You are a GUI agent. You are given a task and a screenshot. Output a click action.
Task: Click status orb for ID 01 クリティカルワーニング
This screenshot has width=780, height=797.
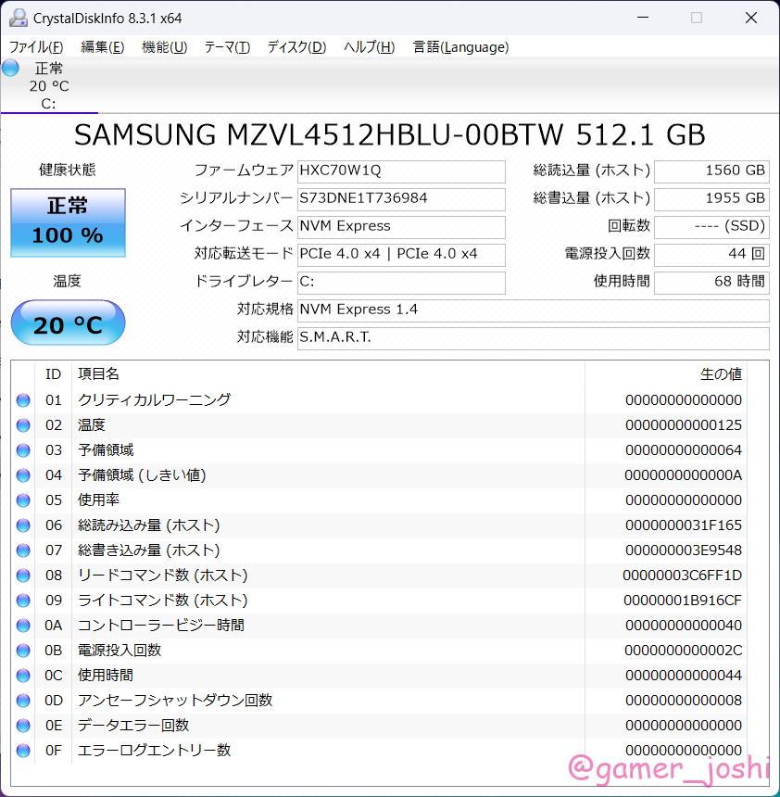coord(23,400)
